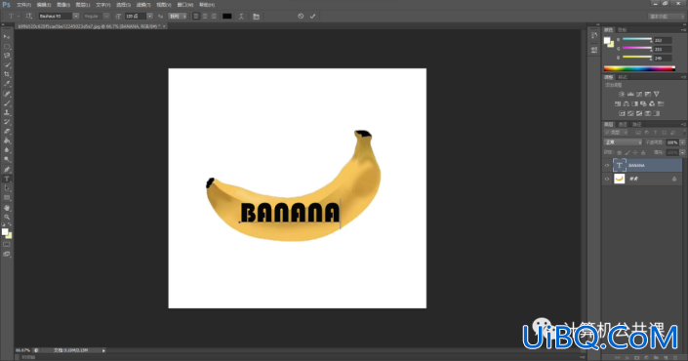Lock all on the selected layer
Viewport: 688px width, 361px height.
click(643, 152)
